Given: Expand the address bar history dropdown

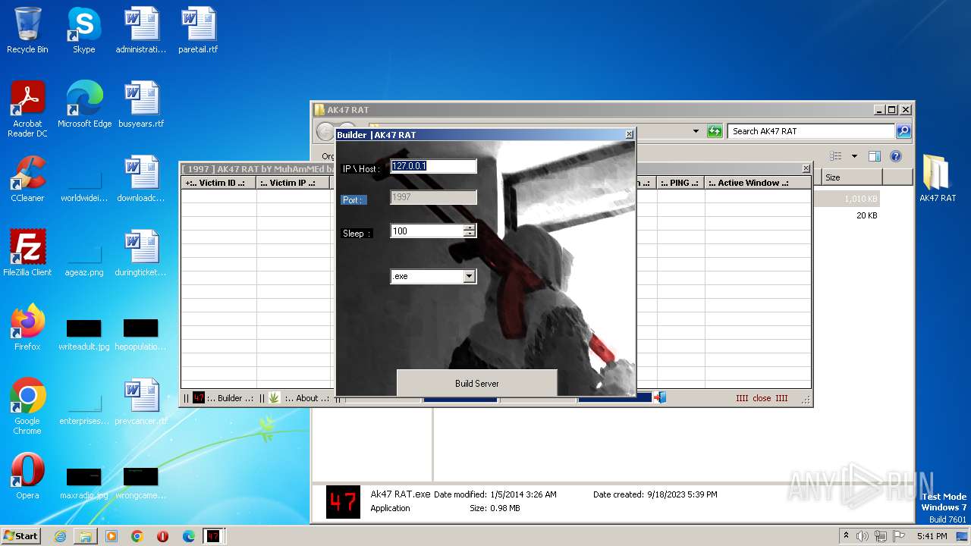Looking at the screenshot, I should click(696, 131).
